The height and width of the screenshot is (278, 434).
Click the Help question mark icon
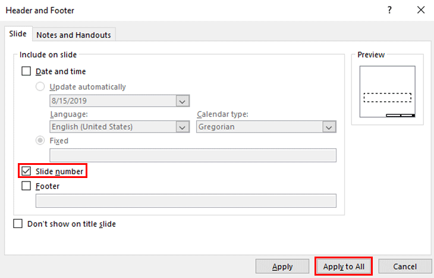click(x=389, y=10)
